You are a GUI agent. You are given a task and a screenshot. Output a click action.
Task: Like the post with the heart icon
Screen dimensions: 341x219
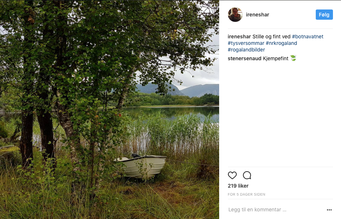232,175
